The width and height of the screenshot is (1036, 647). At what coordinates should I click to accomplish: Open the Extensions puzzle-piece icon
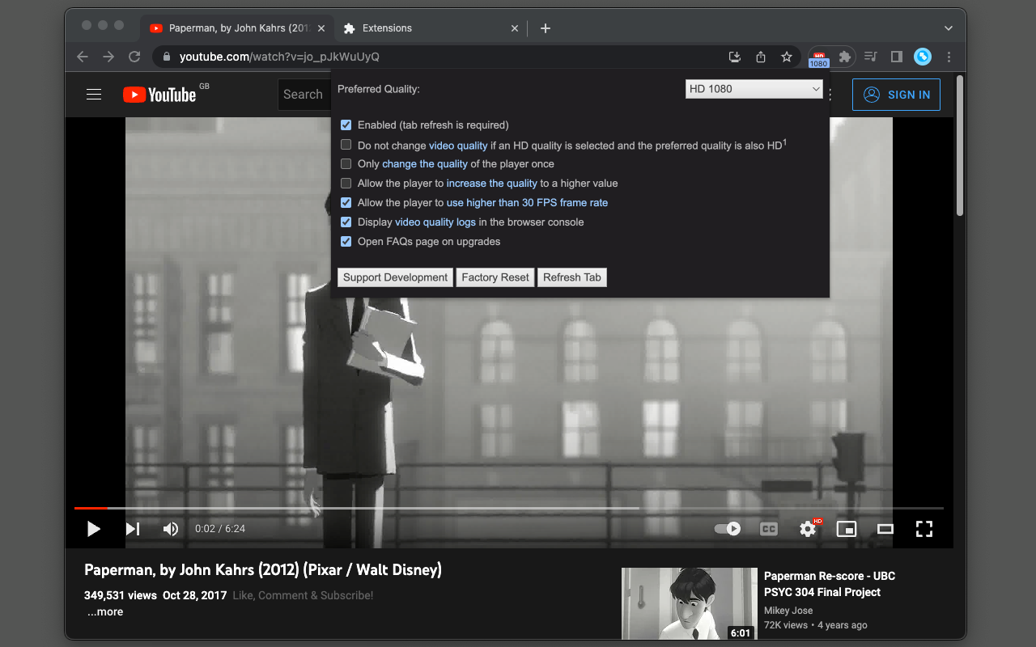[x=844, y=57]
